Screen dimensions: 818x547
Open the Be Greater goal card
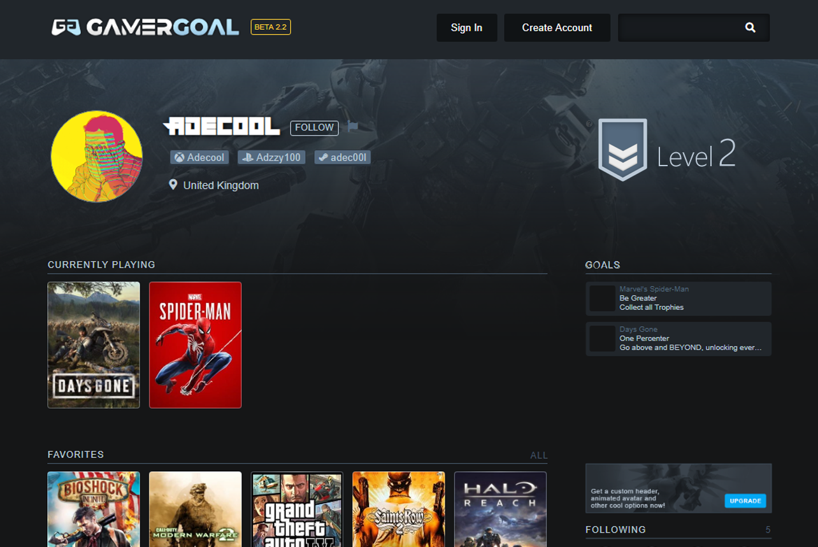point(678,299)
